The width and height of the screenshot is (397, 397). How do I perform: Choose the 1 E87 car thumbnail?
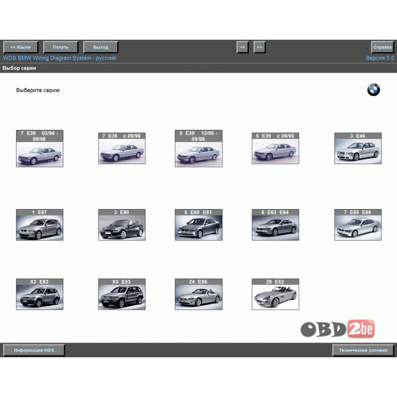(x=40, y=225)
